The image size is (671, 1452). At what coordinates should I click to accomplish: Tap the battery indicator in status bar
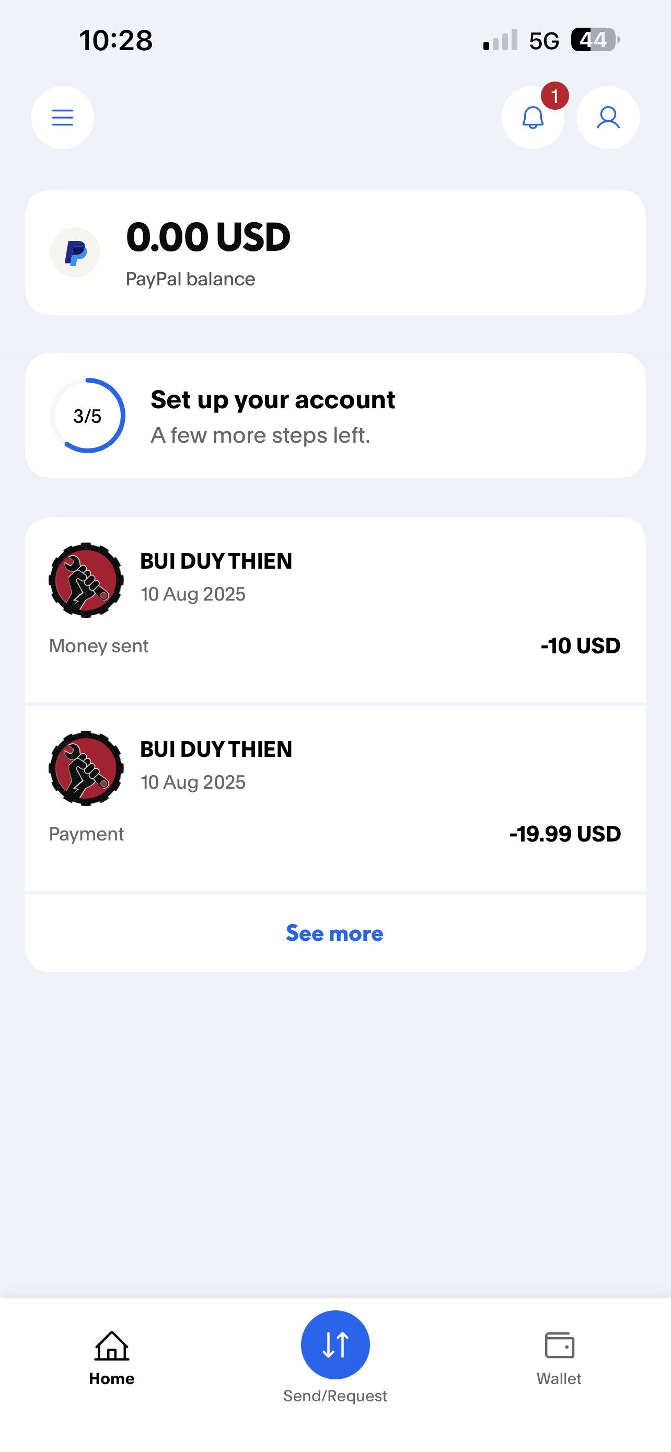pyautogui.click(x=595, y=40)
